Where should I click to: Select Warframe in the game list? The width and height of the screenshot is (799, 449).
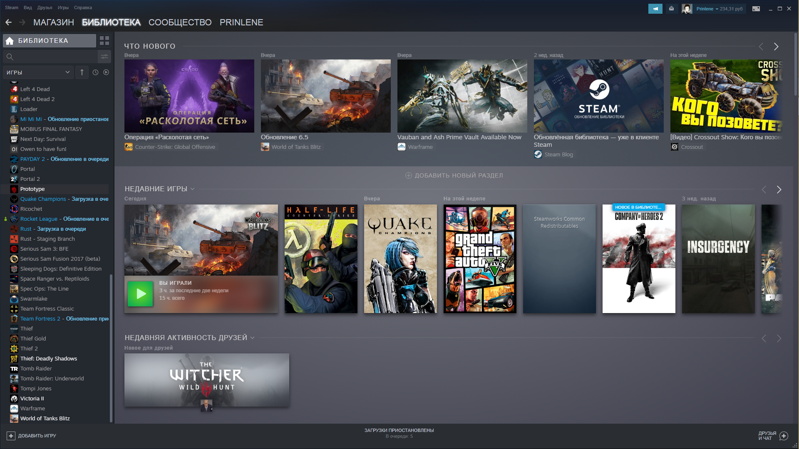click(55, 408)
